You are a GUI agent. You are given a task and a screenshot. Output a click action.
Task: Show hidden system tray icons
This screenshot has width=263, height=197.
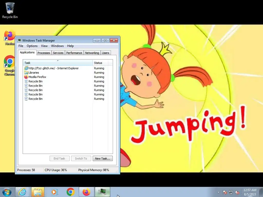pyautogui.click(x=218, y=192)
